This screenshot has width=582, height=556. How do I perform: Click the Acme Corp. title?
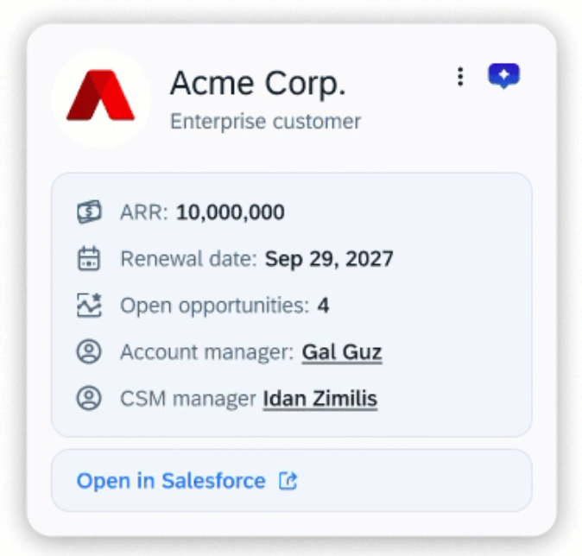(258, 83)
